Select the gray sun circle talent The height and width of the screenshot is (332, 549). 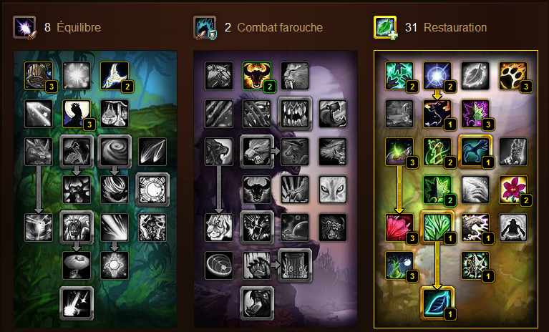click(152, 190)
